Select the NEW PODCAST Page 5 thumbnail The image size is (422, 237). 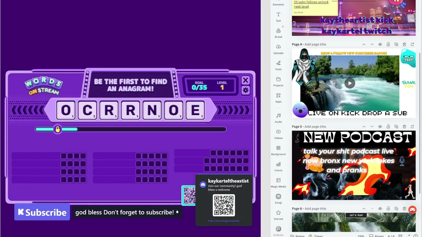[354, 165]
